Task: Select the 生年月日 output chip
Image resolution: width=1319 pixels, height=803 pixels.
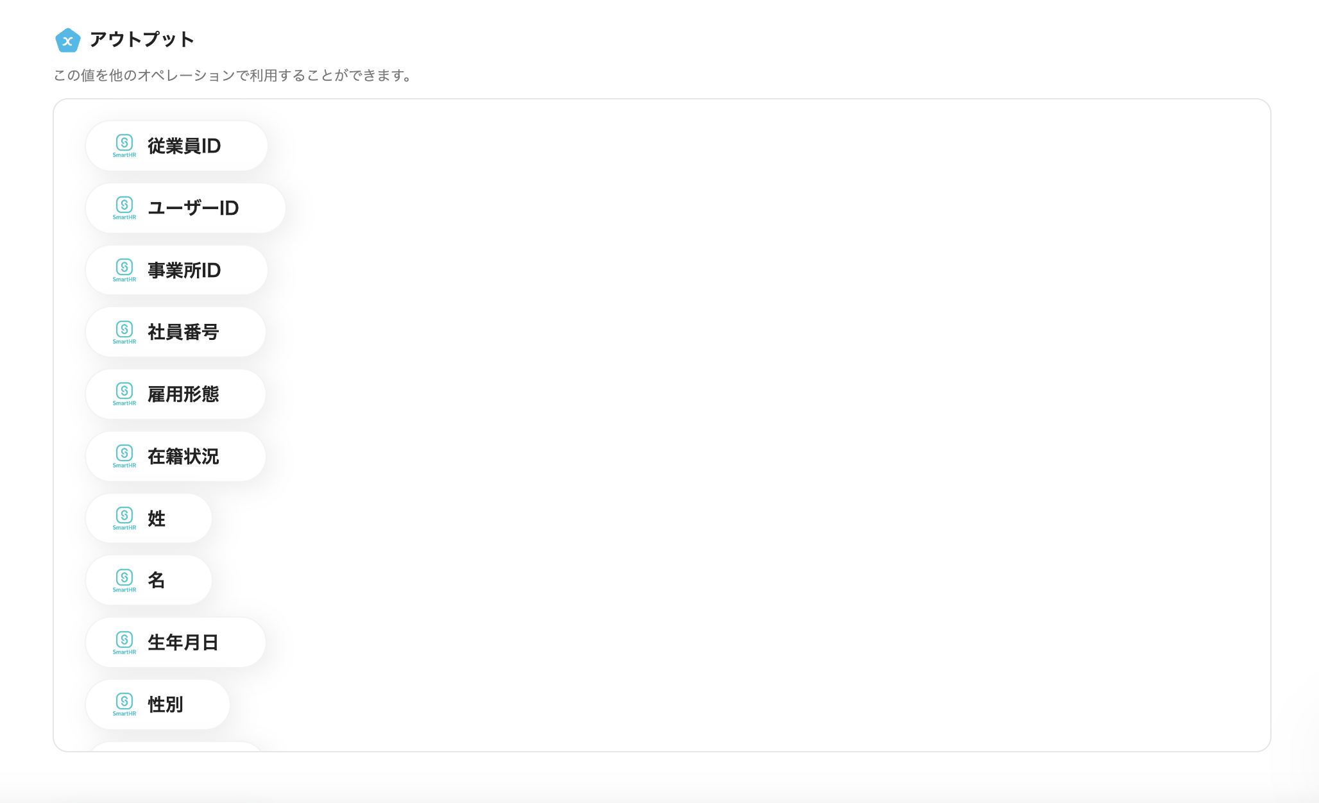Action: point(176,642)
